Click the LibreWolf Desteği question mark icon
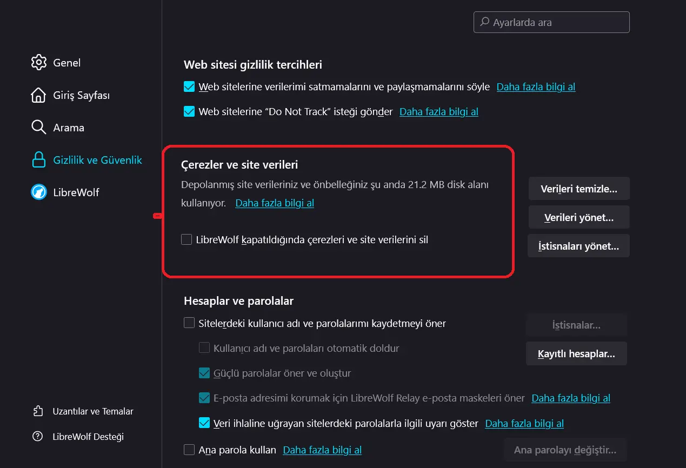The width and height of the screenshot is (686, 468). coord(38,437)
